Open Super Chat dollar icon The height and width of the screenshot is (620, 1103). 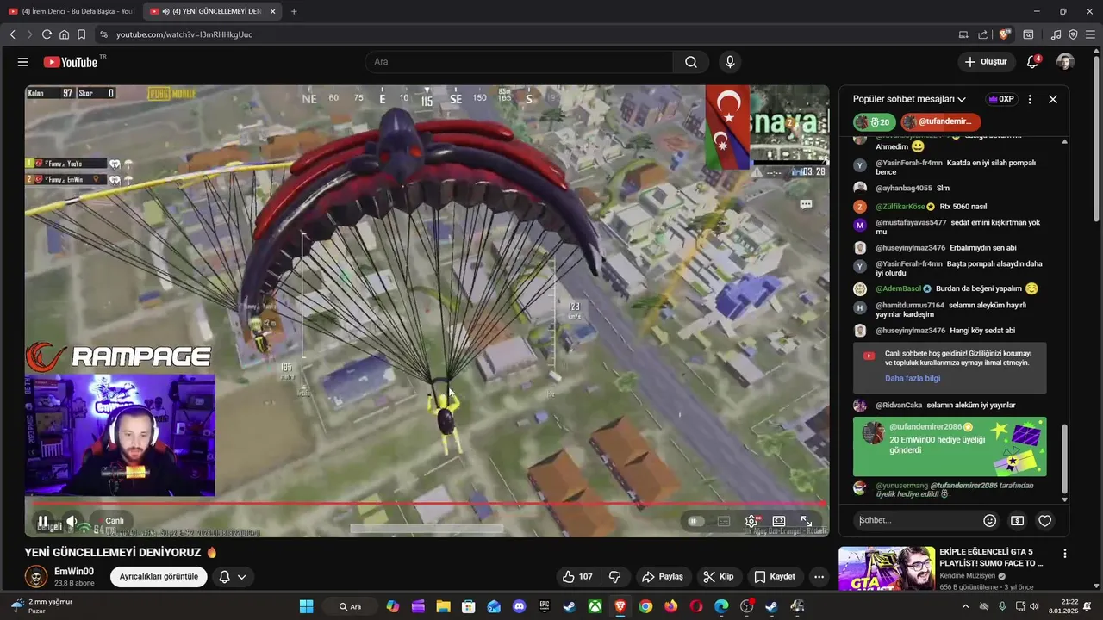click(x=1017, y=520)
